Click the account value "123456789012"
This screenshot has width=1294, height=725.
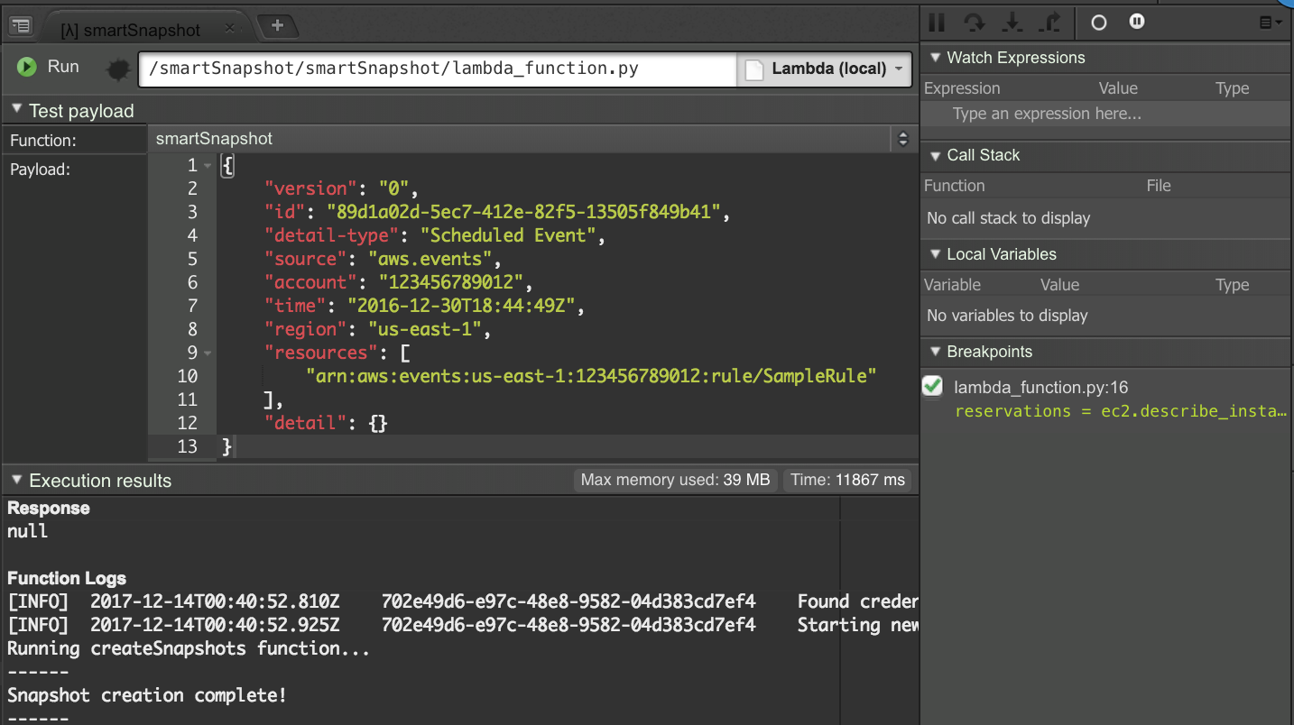[450, 282]
